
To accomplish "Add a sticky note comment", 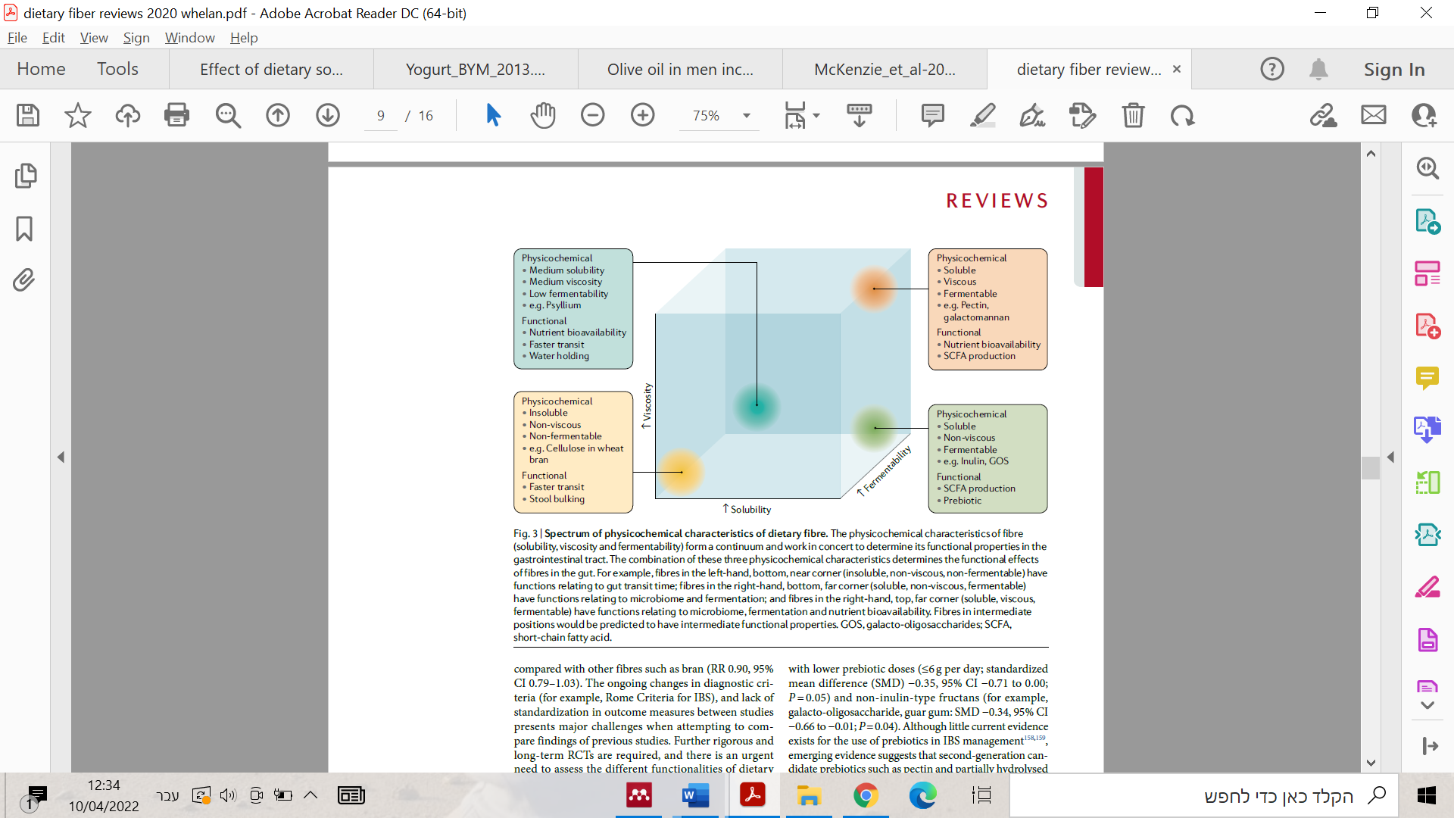I will (932, 115).
